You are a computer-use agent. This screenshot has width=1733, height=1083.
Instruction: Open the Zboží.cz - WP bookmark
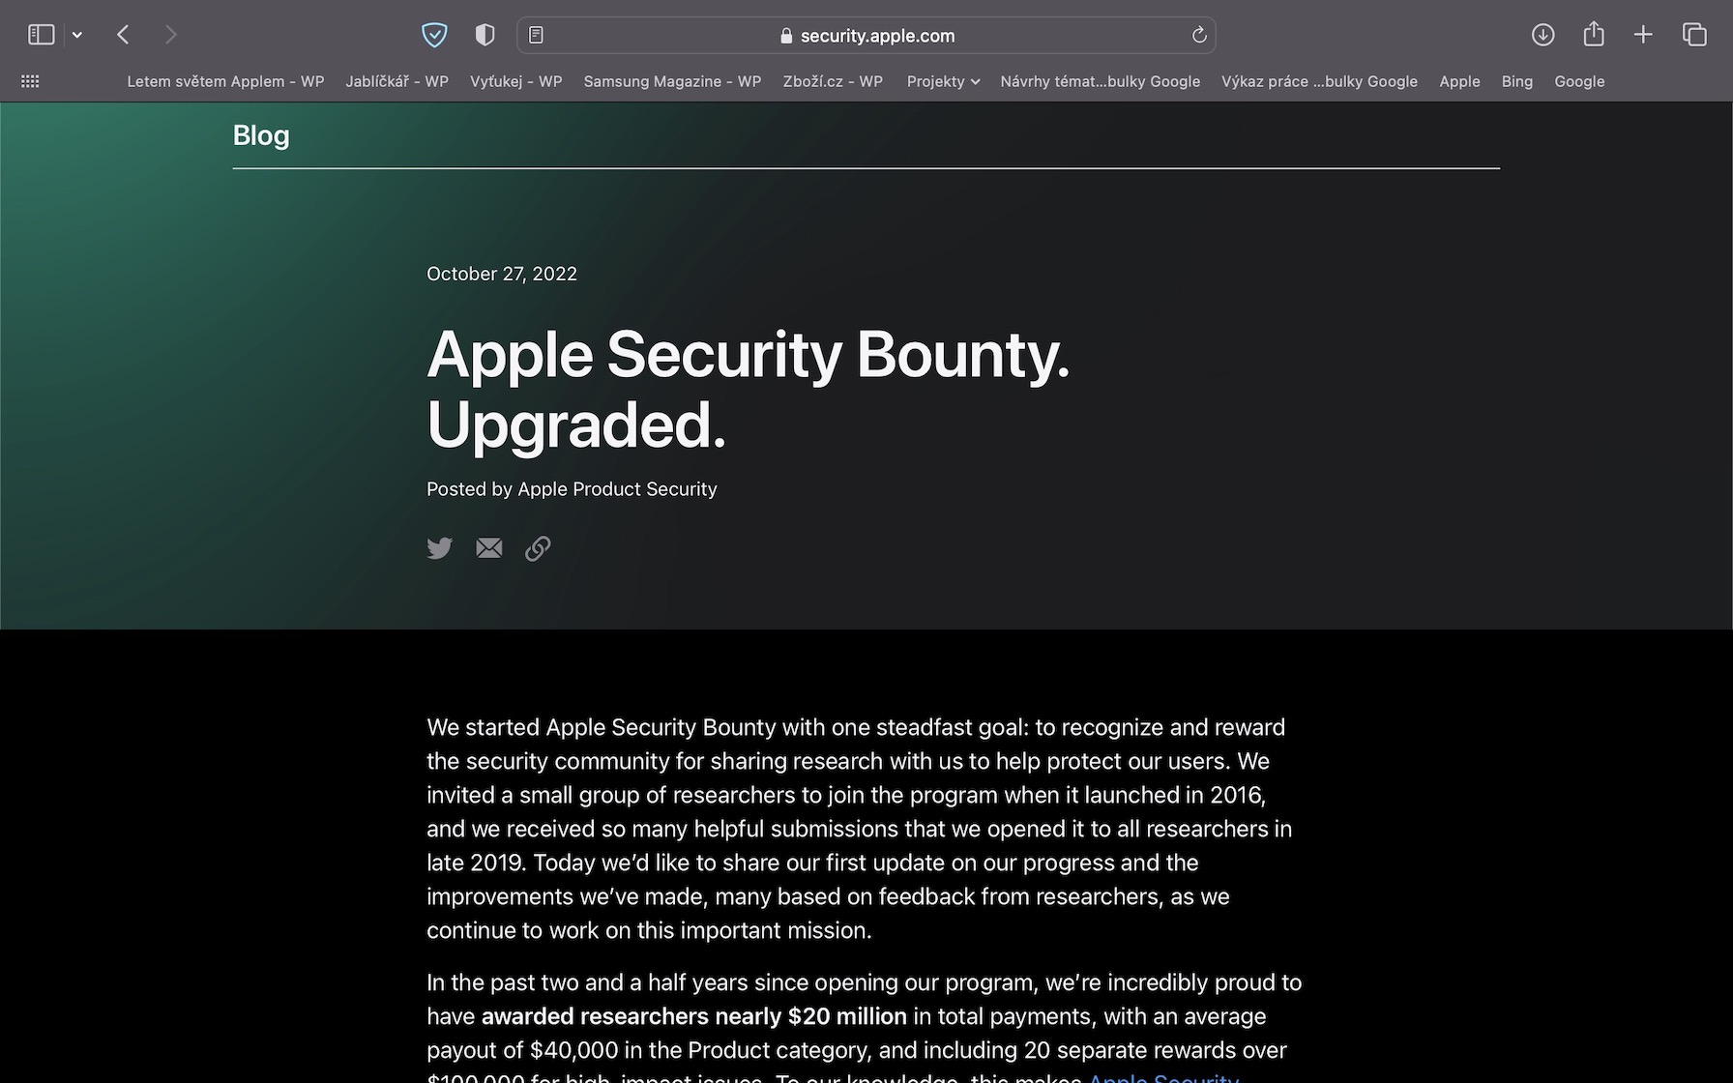(x=833, y=81)
